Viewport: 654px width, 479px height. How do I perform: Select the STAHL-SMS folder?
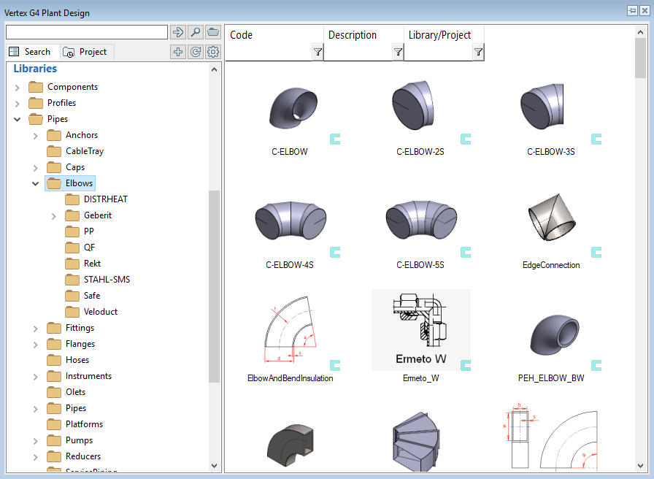pos(107,280)
